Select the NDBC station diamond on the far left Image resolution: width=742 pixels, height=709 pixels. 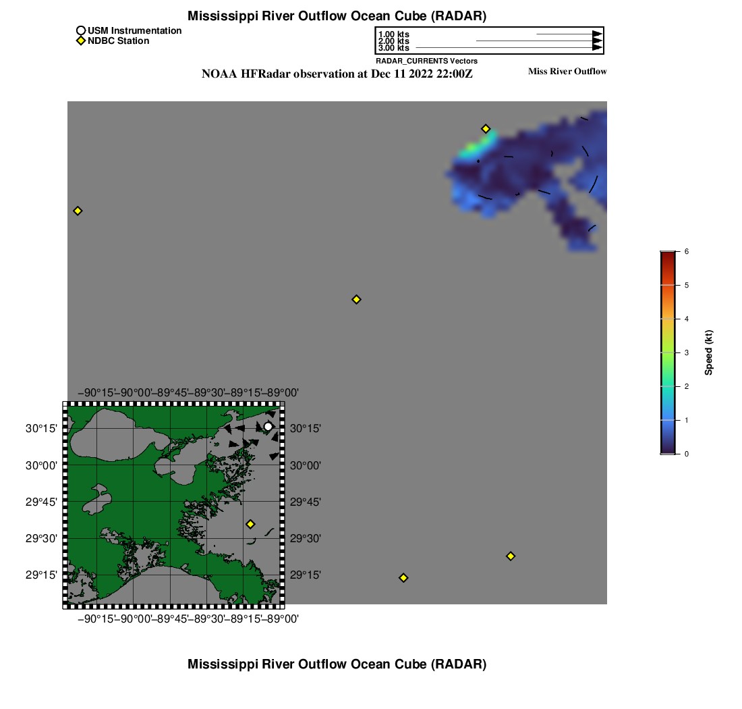pyautogui.click(x=78, y=211)
